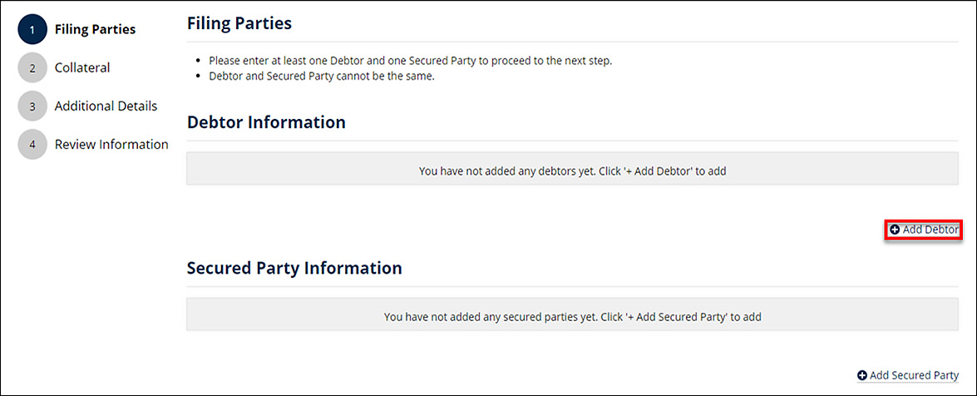Click the bullet before the Debtor instruction
The image size is (977, 396).
click(197, 62)
